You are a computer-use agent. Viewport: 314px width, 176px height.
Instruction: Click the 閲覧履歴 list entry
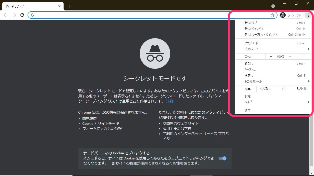(x=89, y=118)
